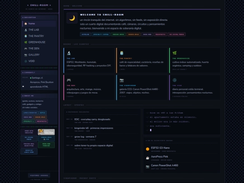Click the SPECIALTY COFFEE tag in banner

click(101, 34)
